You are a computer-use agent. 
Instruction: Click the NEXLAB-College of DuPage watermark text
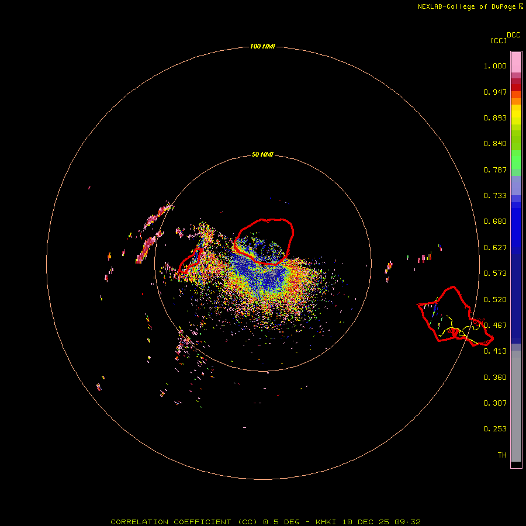(x=470, y=6)
